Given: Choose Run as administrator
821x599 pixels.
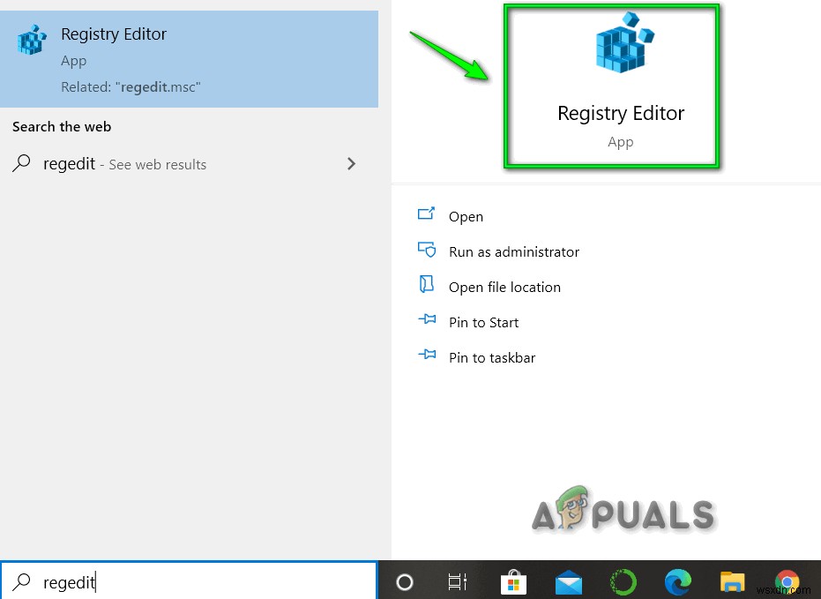Looking at the screenshot, I should [513, 251].
